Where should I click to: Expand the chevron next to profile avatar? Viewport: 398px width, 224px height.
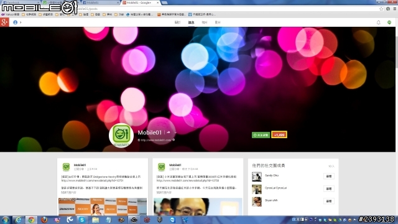(x=21, y=22)
